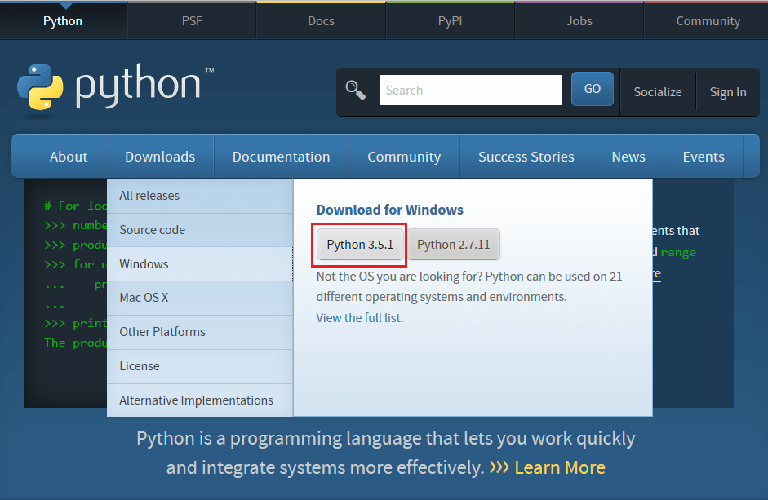Image resolution: width=768 pixels, height=500 pixels.
Task: Expand the Socialize menu
Action: (x=658, y=92)
